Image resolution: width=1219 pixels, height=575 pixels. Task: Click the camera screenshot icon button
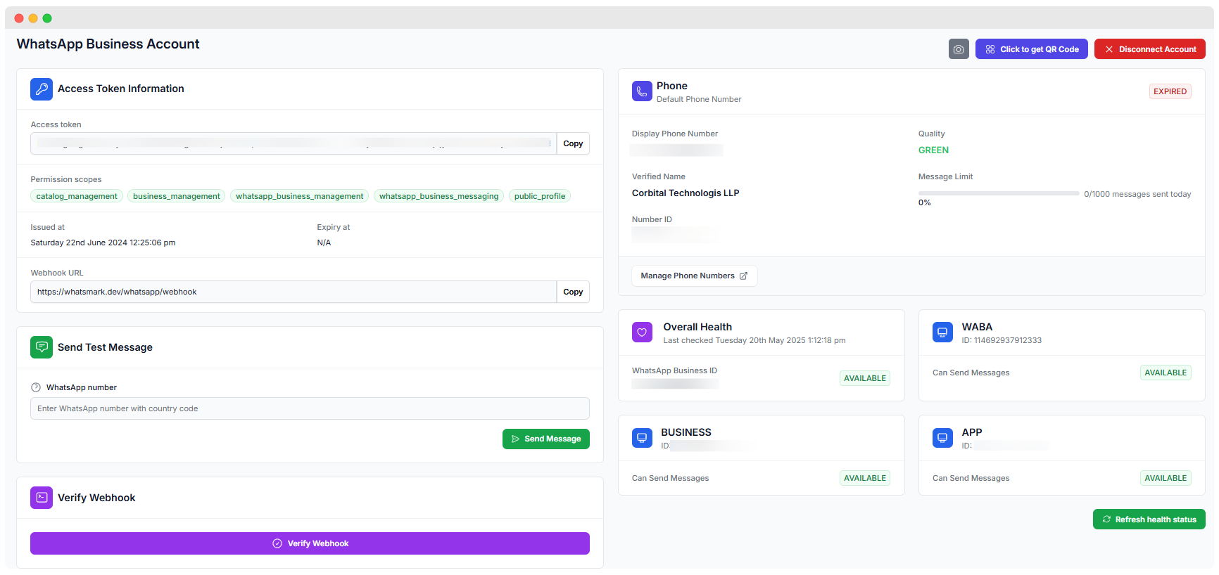pos(958,49)
